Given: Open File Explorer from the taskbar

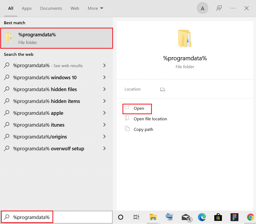Looking at the screenshot, I should click(153, 217).
